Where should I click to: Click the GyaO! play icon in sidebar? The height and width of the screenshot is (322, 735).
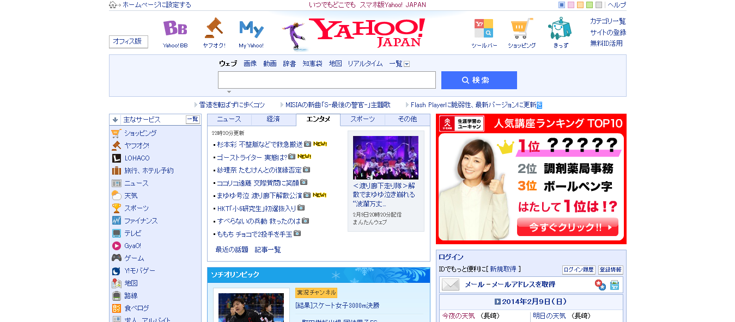click(x=116, y=246)
